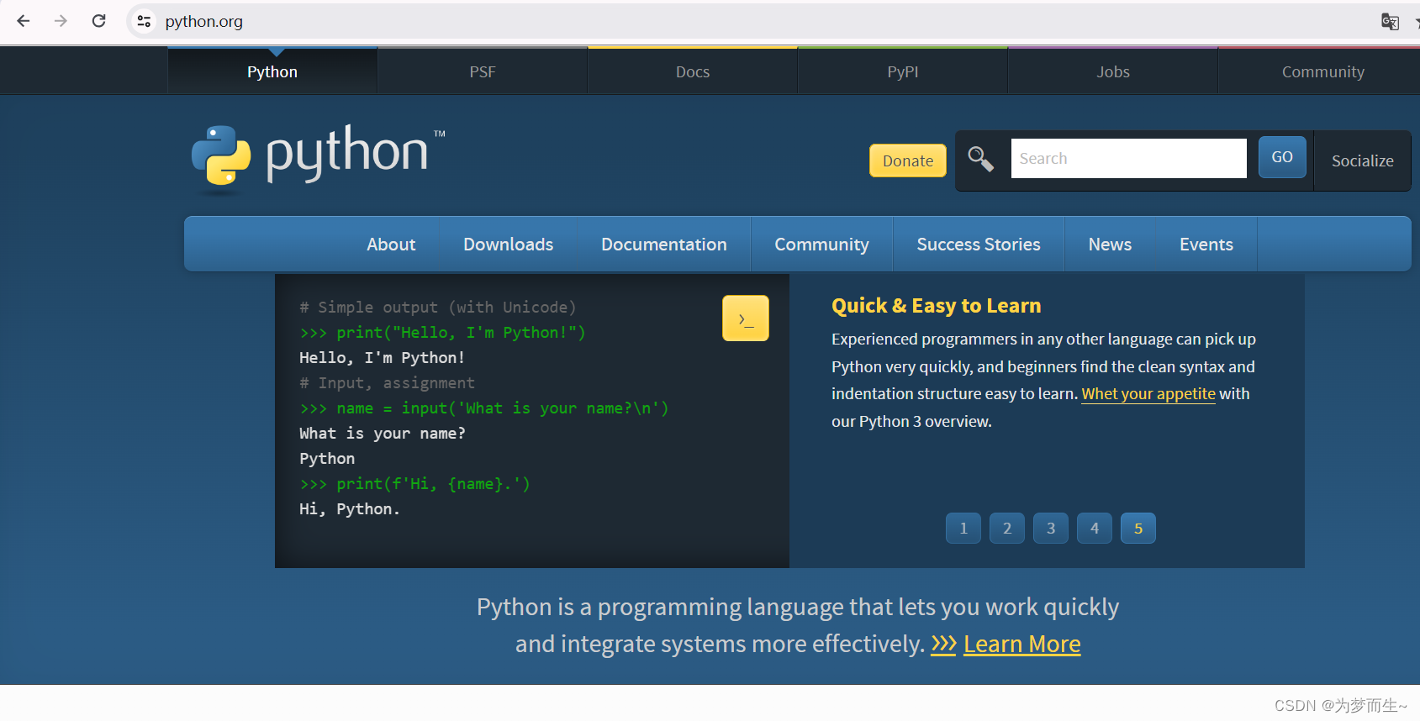This screenshot has height=721, width=1420.
Task: Click the Whet your appetite link
Action: click(1148, 394)
